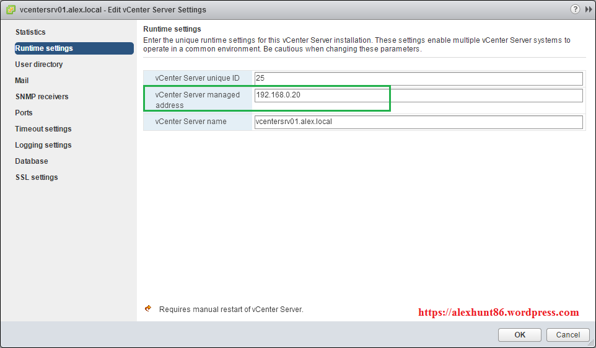Go to SSL settings
596x348 pixels.
[37, 177]
